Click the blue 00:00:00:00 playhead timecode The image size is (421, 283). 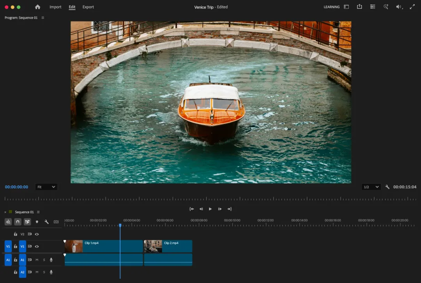(16, 187)
